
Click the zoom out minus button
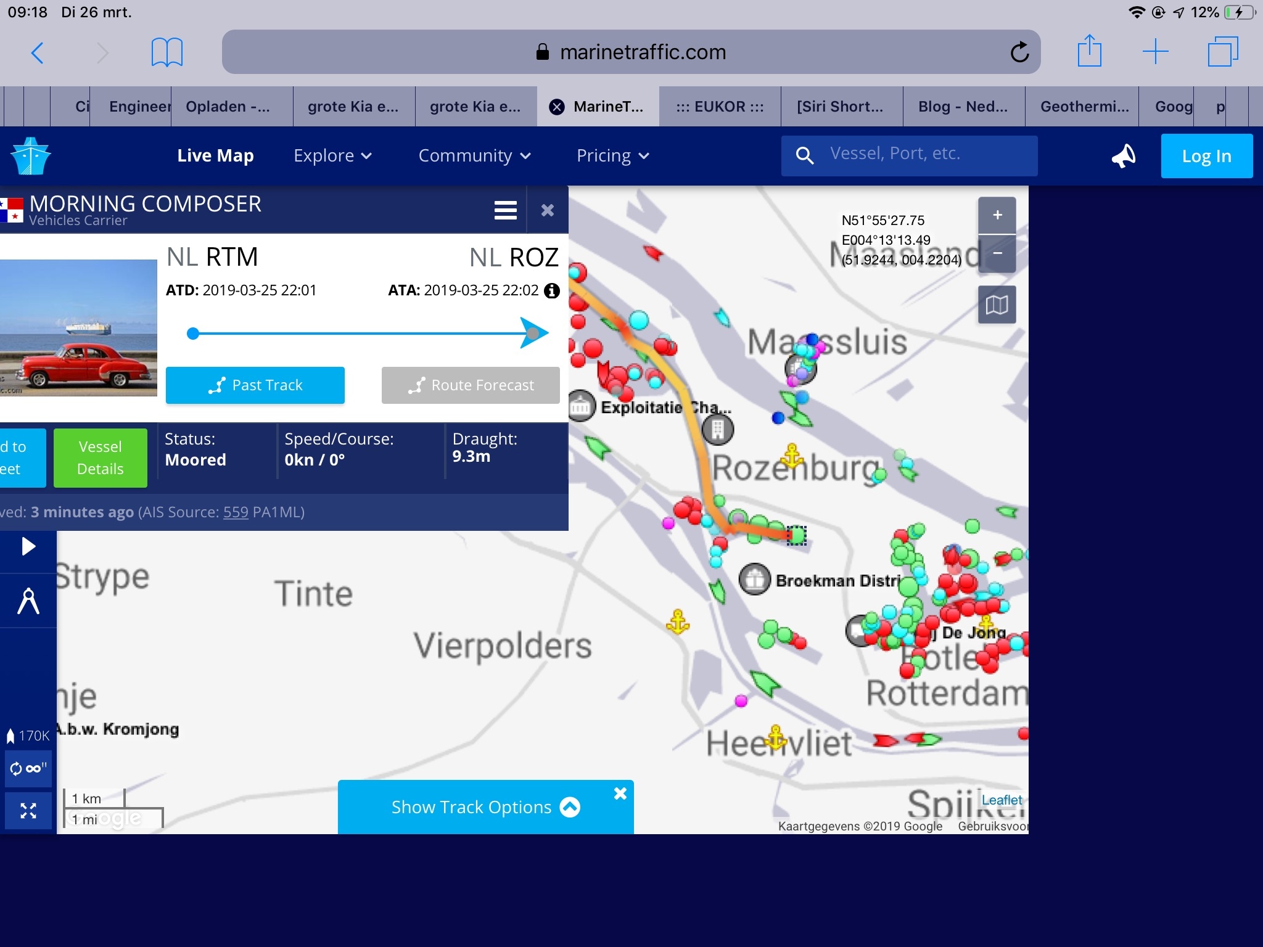(x=997, y=253)
